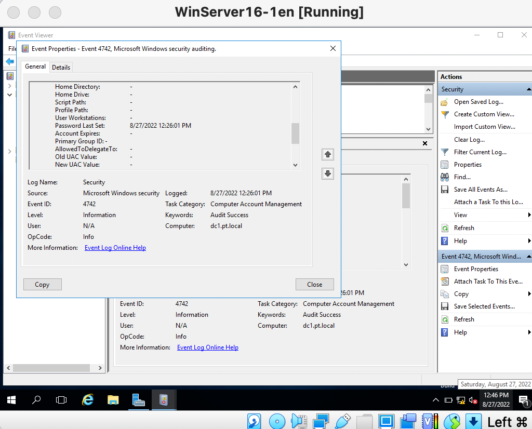Click the Close button in Event Properties
Image resolution: width=532 pixels, height=429 pixels.
[x=314, y=285]
